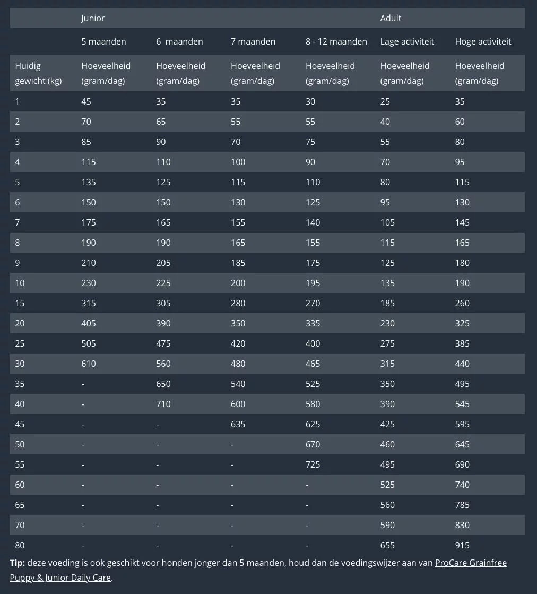Viewport: 537px width, 594px height.
Task: Select the 830 value under Hoge activiteit
Action: 462,525
